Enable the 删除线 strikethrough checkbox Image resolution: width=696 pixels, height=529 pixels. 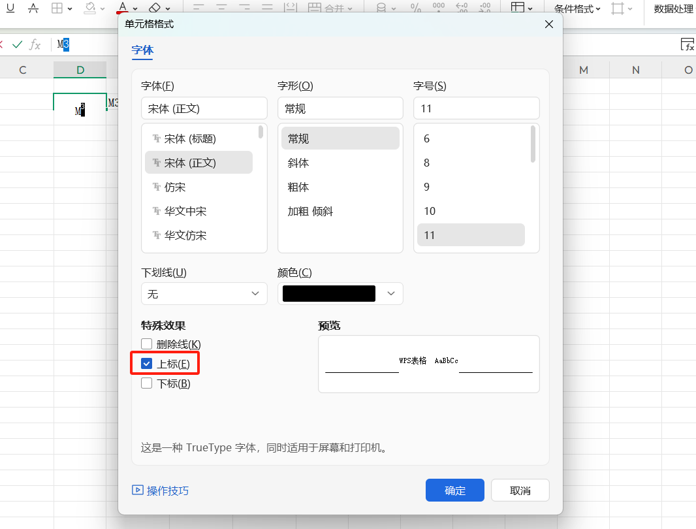coord(147,344)
